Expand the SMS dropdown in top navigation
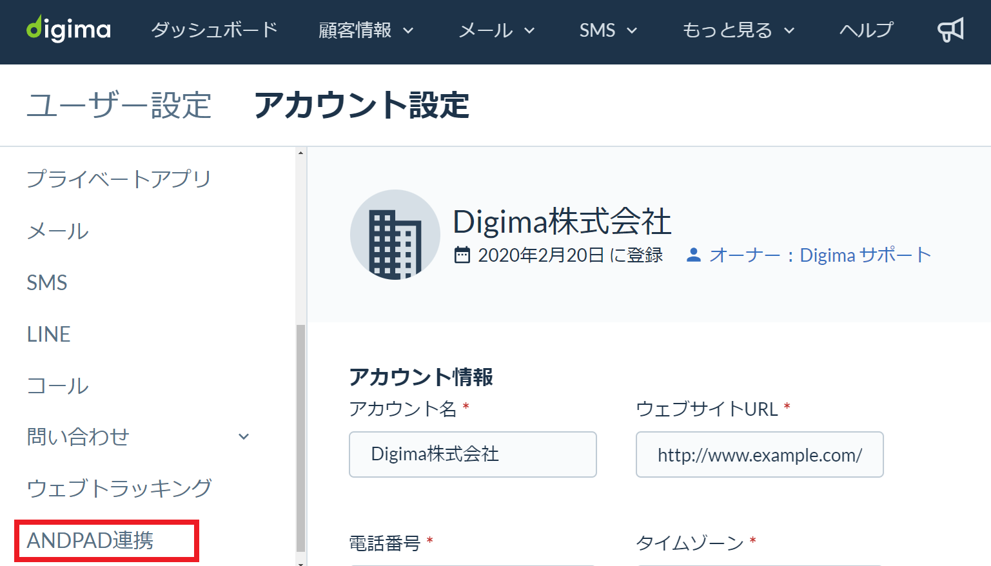Screen dimensions: 991x566 608,30
